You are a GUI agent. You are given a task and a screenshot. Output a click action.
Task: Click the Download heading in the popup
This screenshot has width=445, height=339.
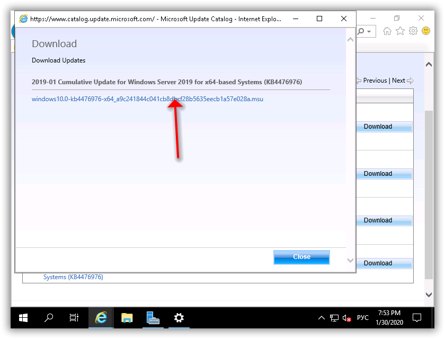tap(54, 43)
